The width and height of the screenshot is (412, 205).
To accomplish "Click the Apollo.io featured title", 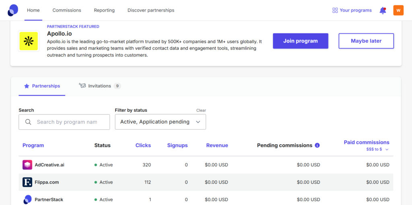I will pos(60,34).
